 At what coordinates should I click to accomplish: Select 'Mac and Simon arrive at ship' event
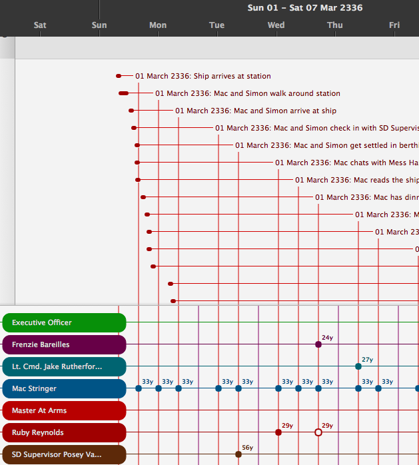coord(256,111)
